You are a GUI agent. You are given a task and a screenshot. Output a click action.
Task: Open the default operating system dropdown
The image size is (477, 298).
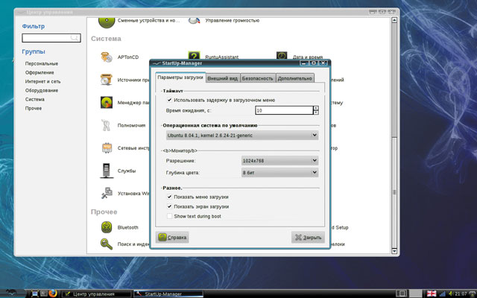pyautogui.click(x=242, y=136)
